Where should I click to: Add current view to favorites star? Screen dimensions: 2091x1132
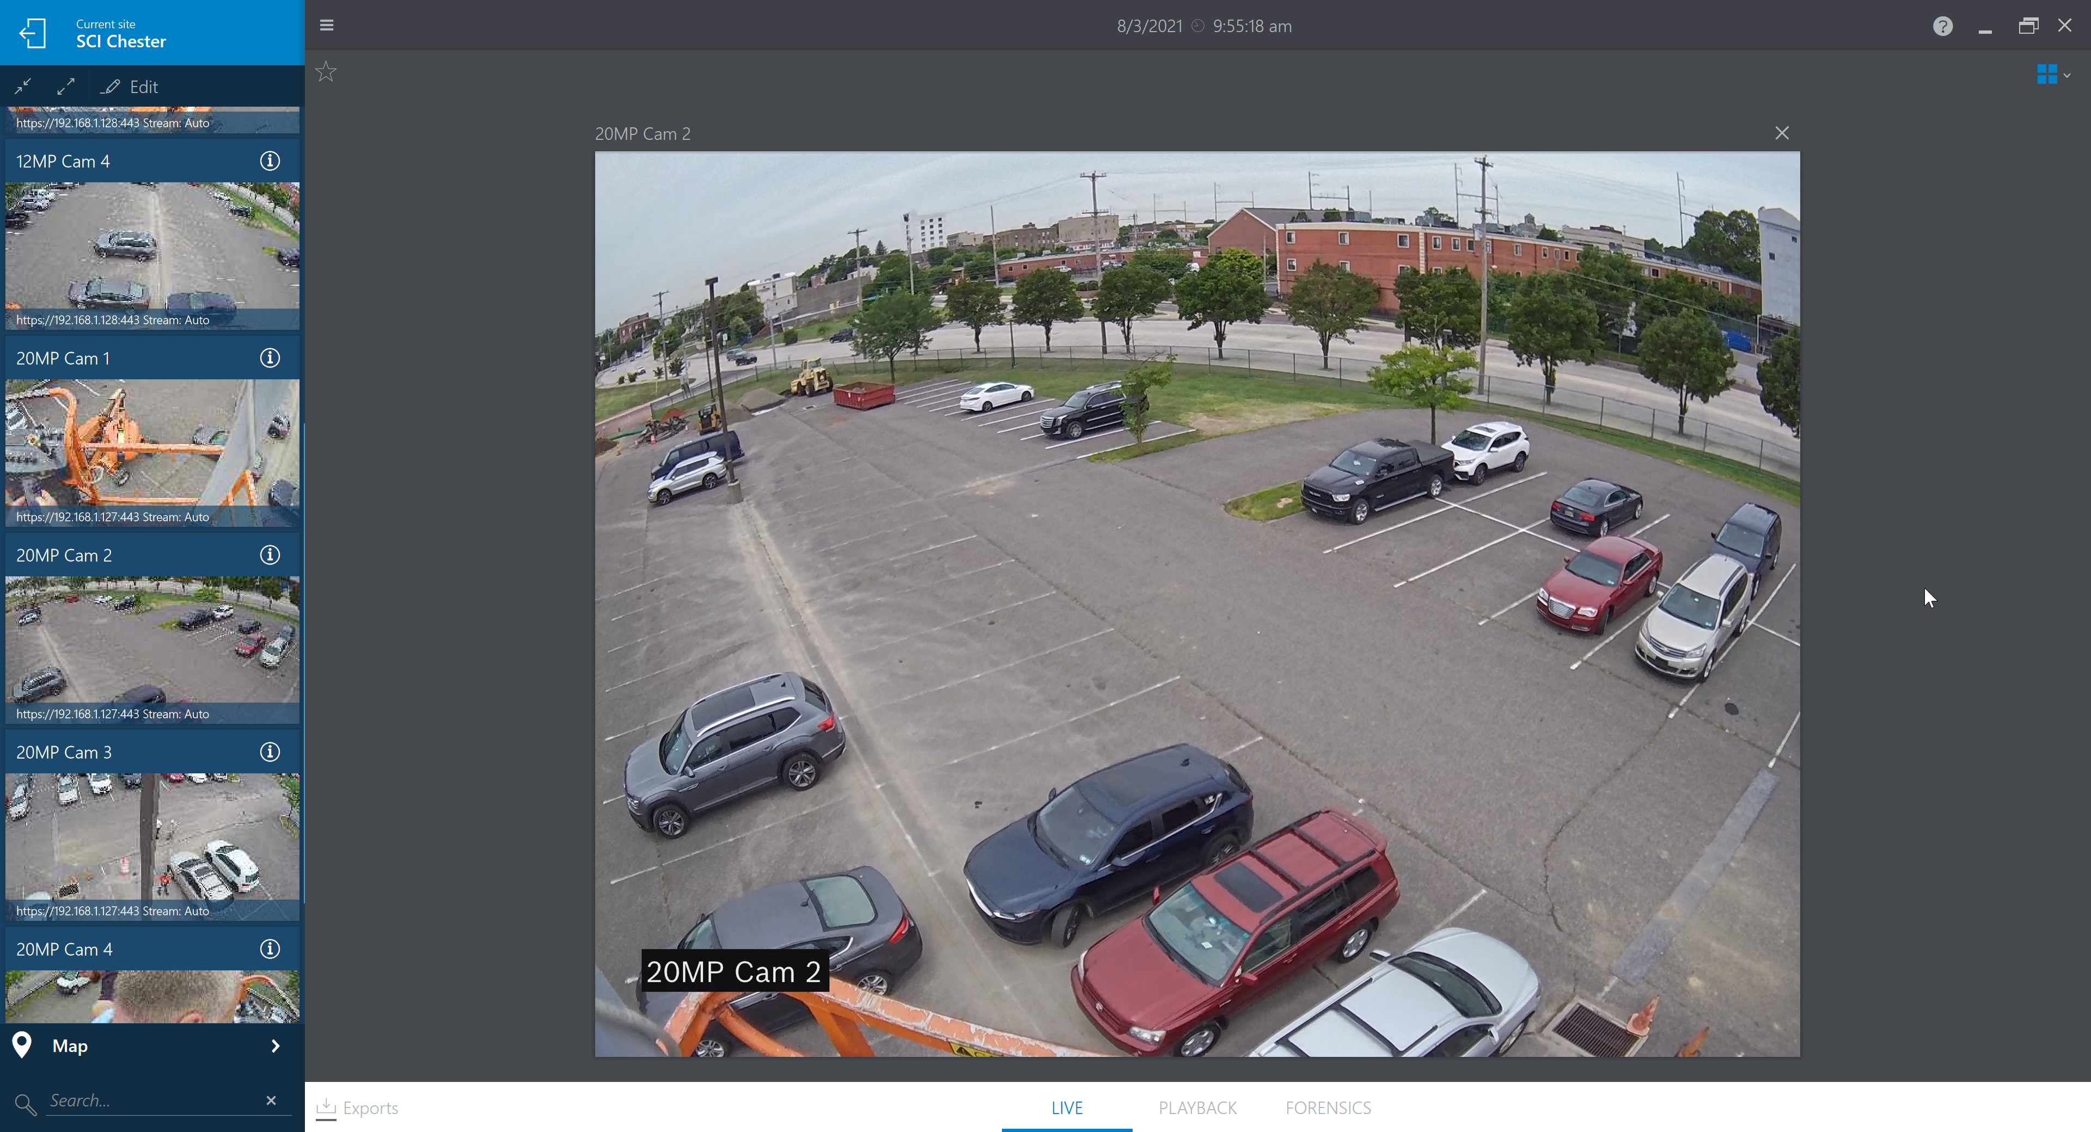tap(326, 71)
